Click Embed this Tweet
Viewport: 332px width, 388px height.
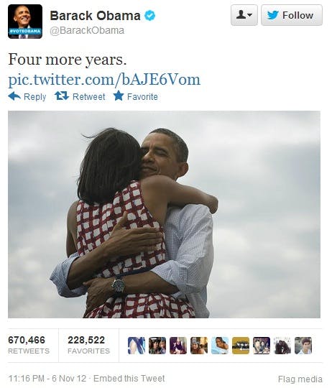[129, 379]
